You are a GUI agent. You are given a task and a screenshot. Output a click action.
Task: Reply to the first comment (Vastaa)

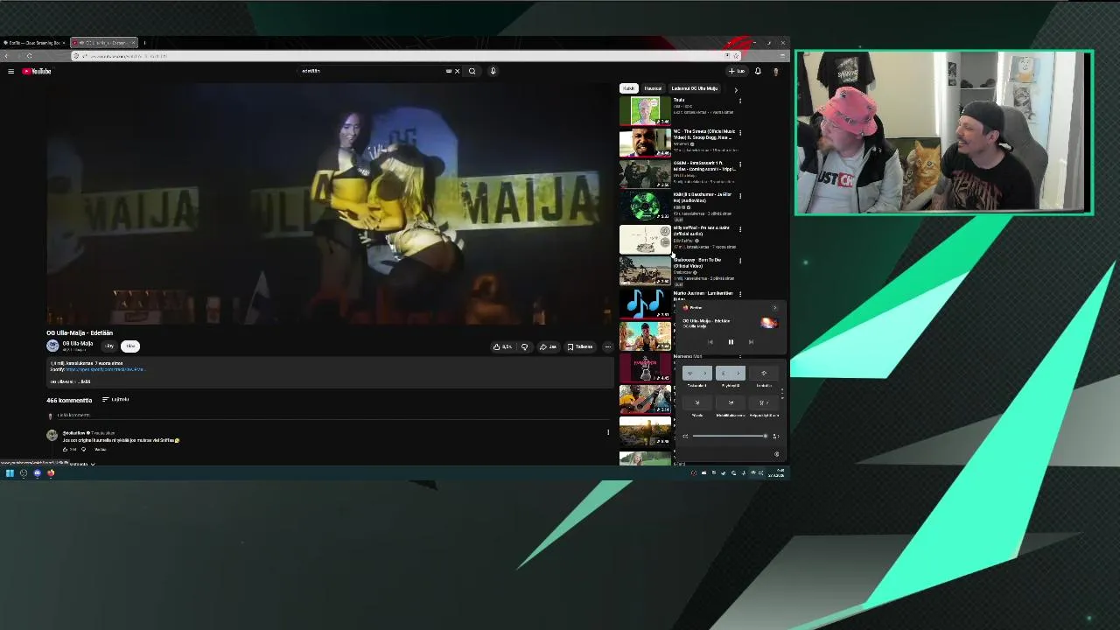[100, 449]
